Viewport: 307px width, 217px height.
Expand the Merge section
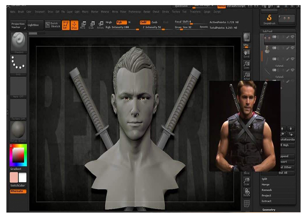coord(265,184)
